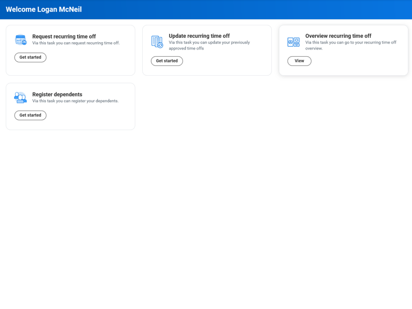This screenshot has height=309, width=412.
Task: Select the Register dependents card
Action: pos(70,106)
